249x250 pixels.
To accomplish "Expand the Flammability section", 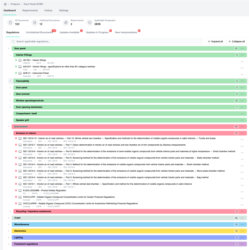I will 10,81.
